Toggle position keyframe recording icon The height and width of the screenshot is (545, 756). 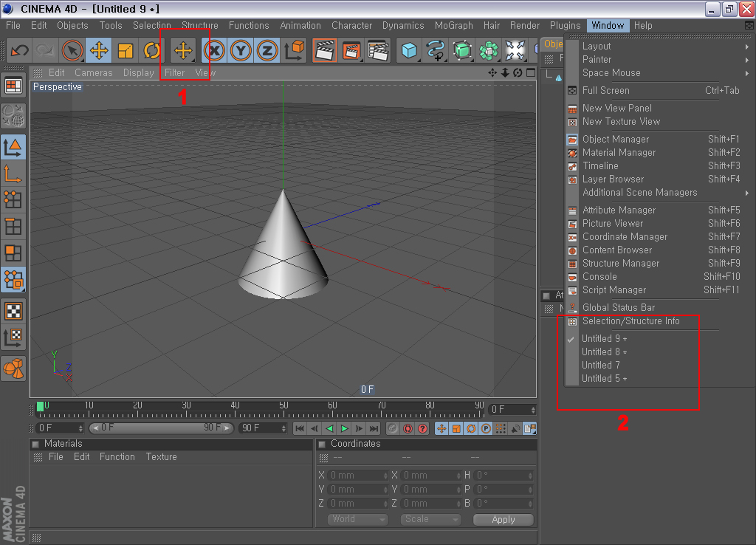pos(441,428)
